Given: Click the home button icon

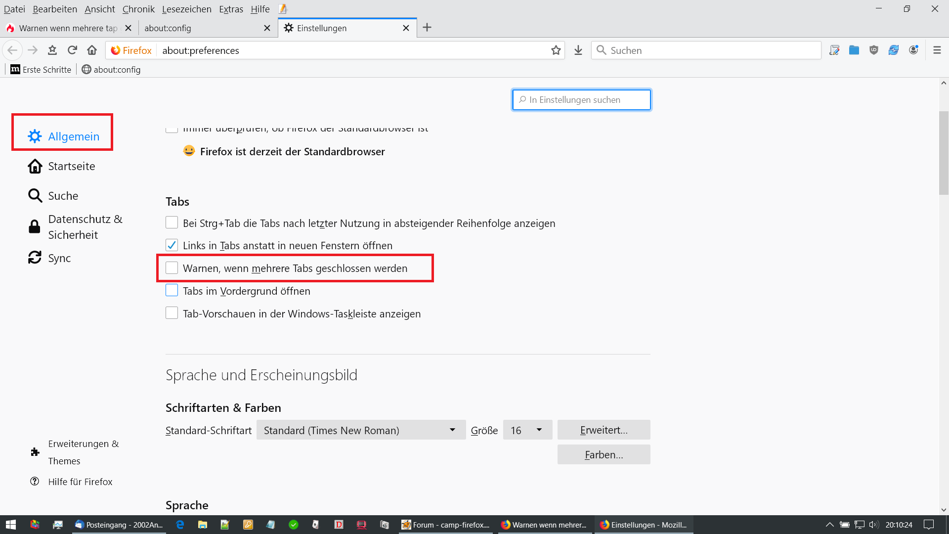Looking at the screenshot, I should point(92,50).
